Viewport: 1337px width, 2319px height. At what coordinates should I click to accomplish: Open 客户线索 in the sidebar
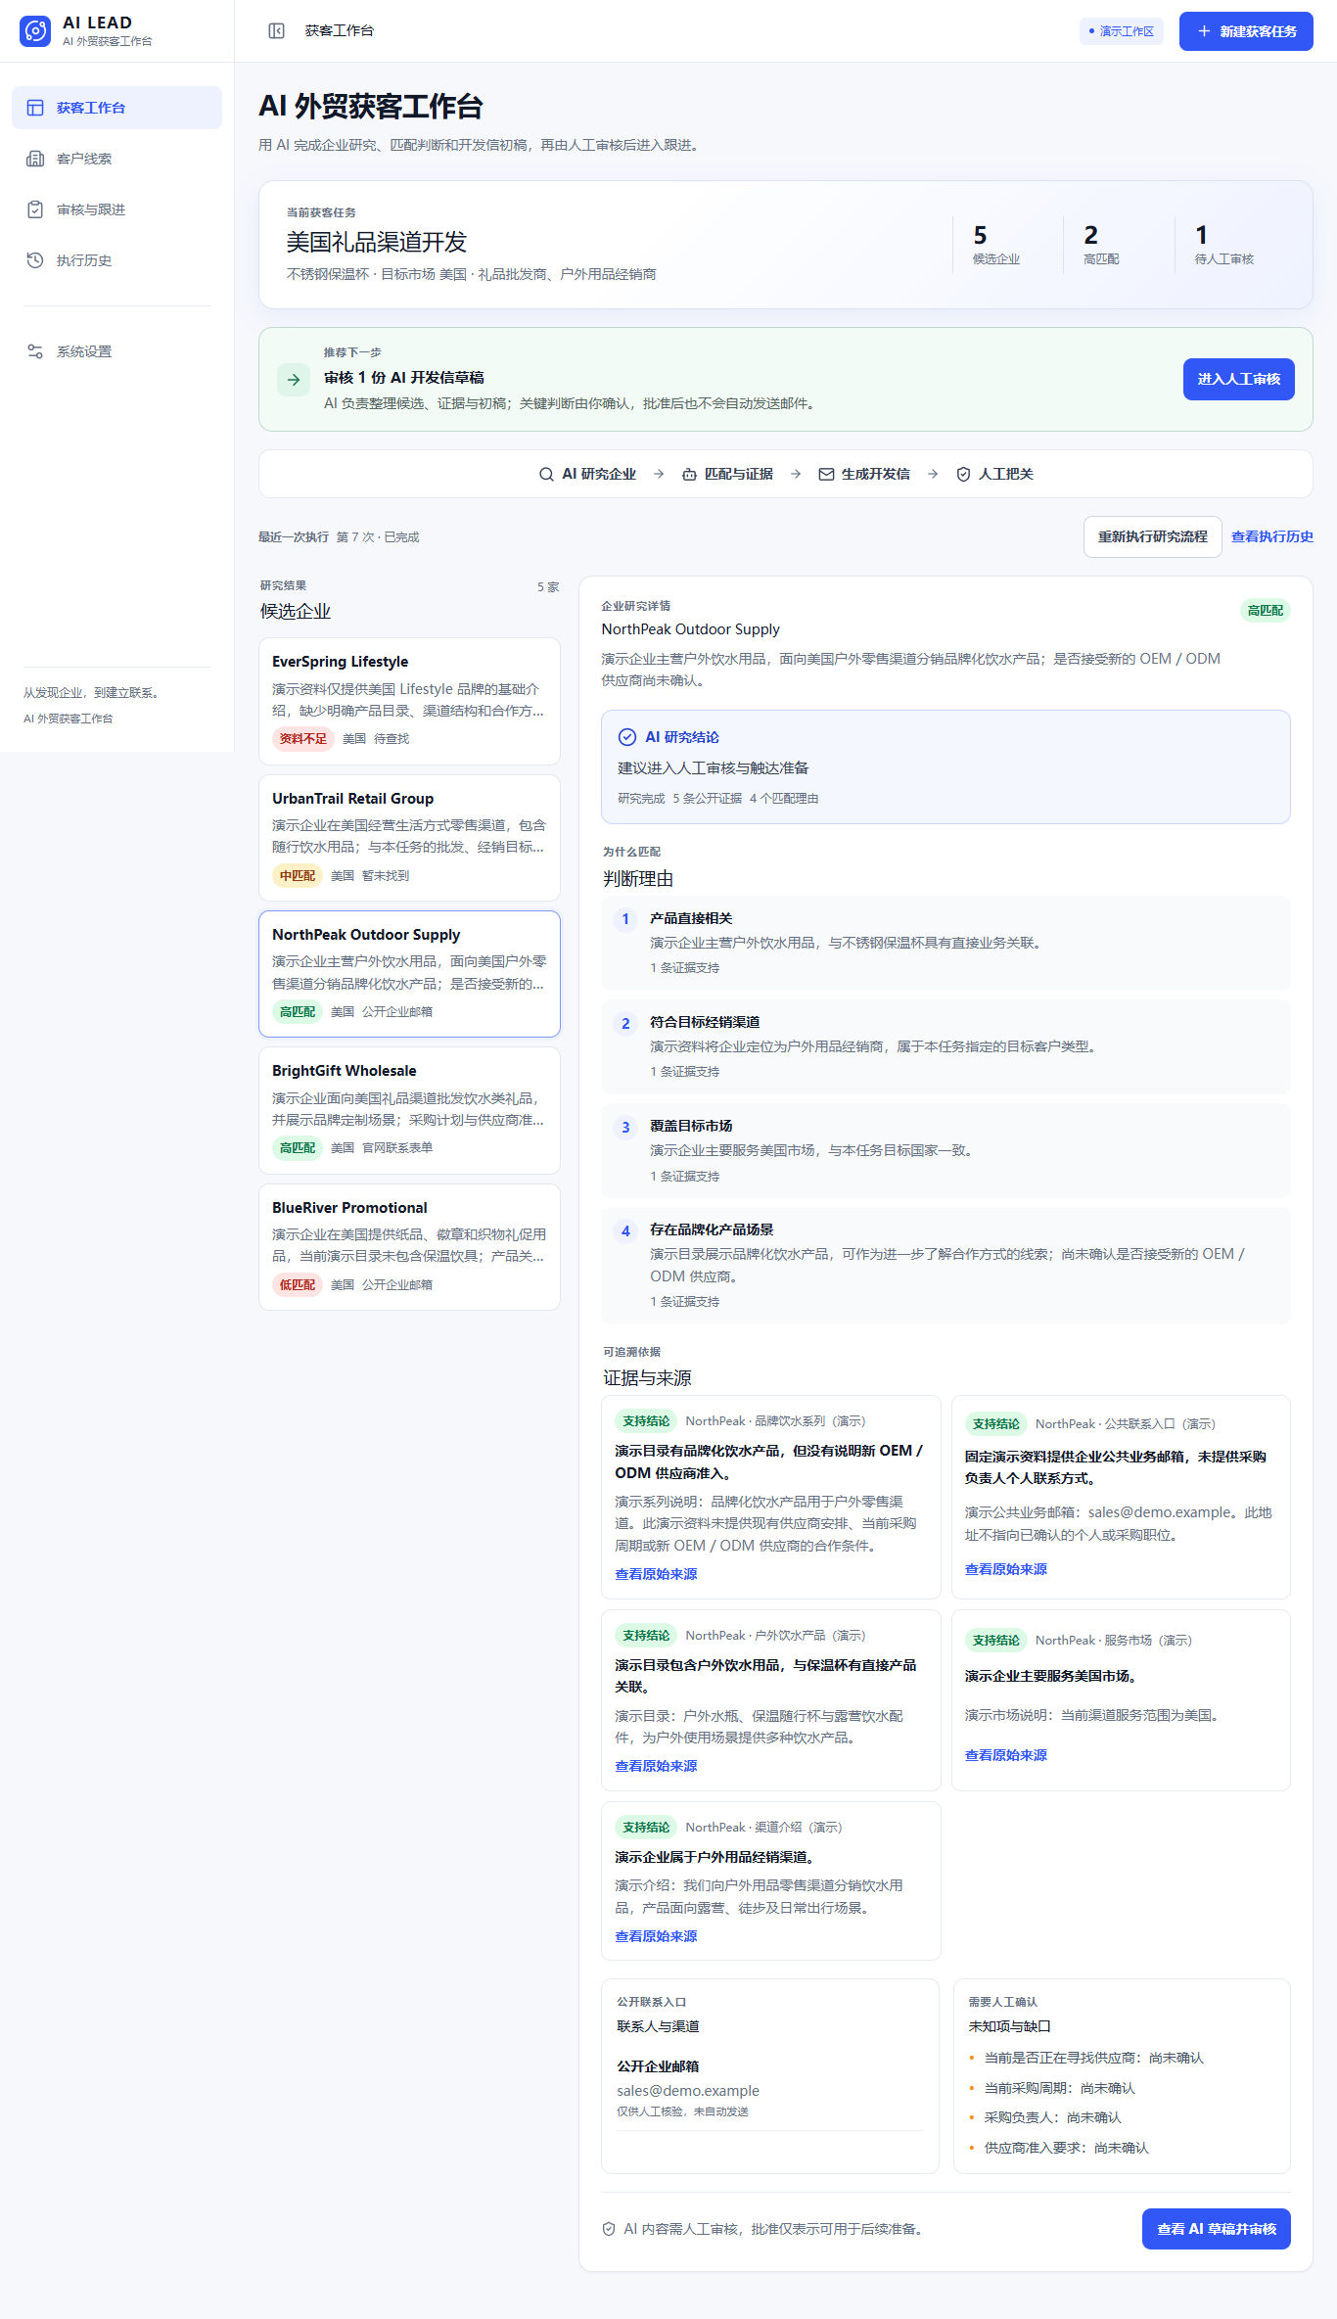(116, 159)
